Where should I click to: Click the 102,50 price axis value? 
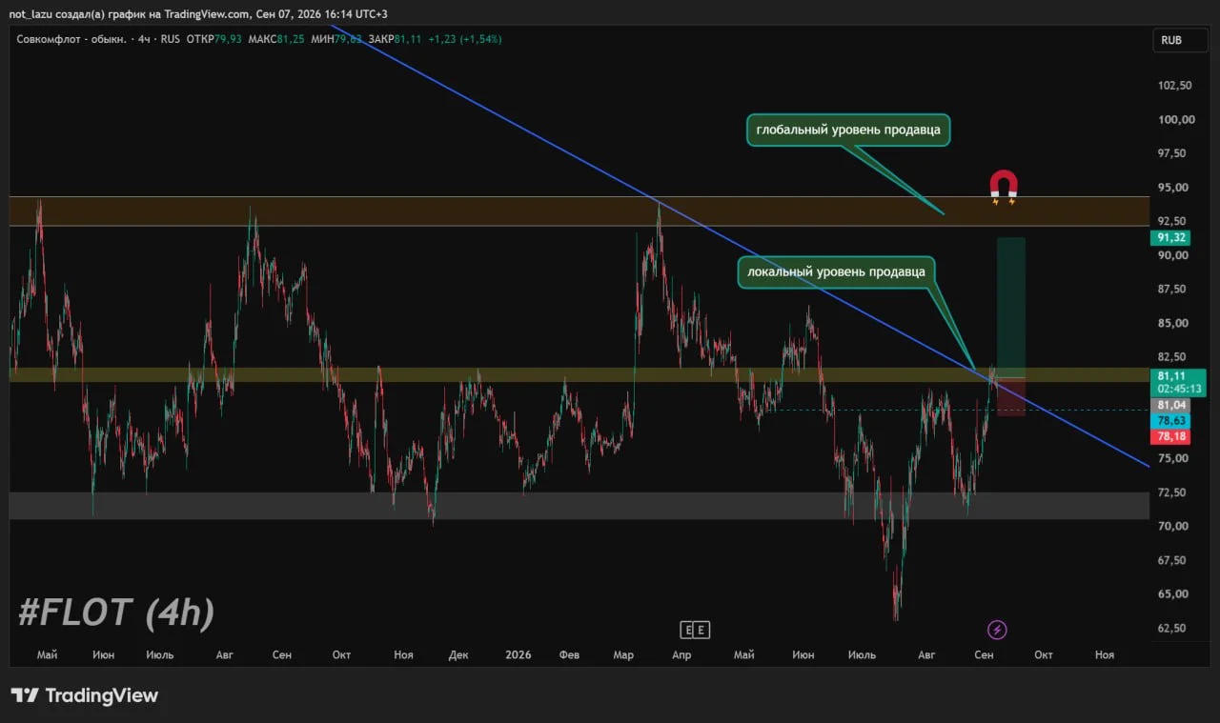coord(1174,86)
